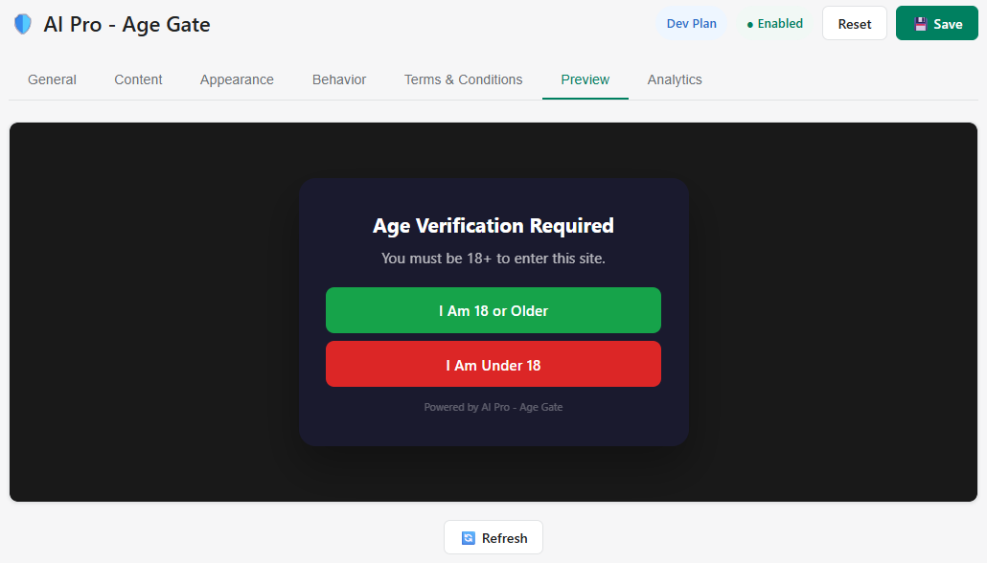Click the 'Powered by AI Pro - Age Gate' link
The height and width of the screenshot is (563, 987).
[493, 406]
